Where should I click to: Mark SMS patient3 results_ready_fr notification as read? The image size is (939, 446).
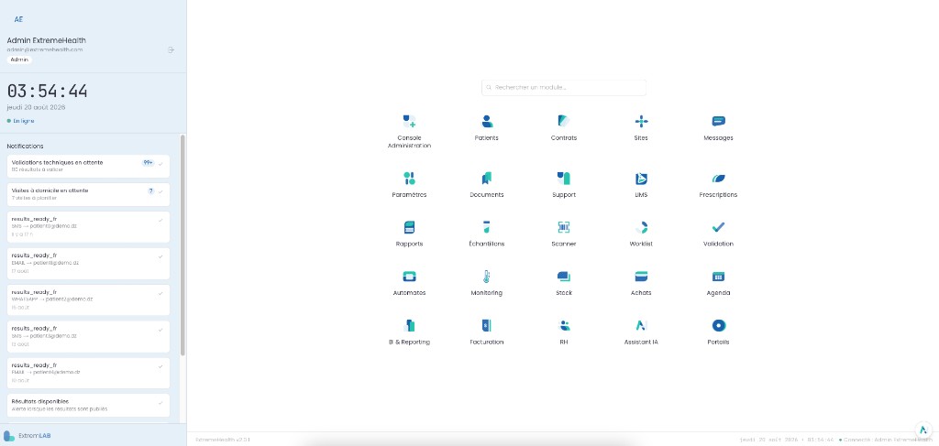pyautogui.click(x=160, y=330)
